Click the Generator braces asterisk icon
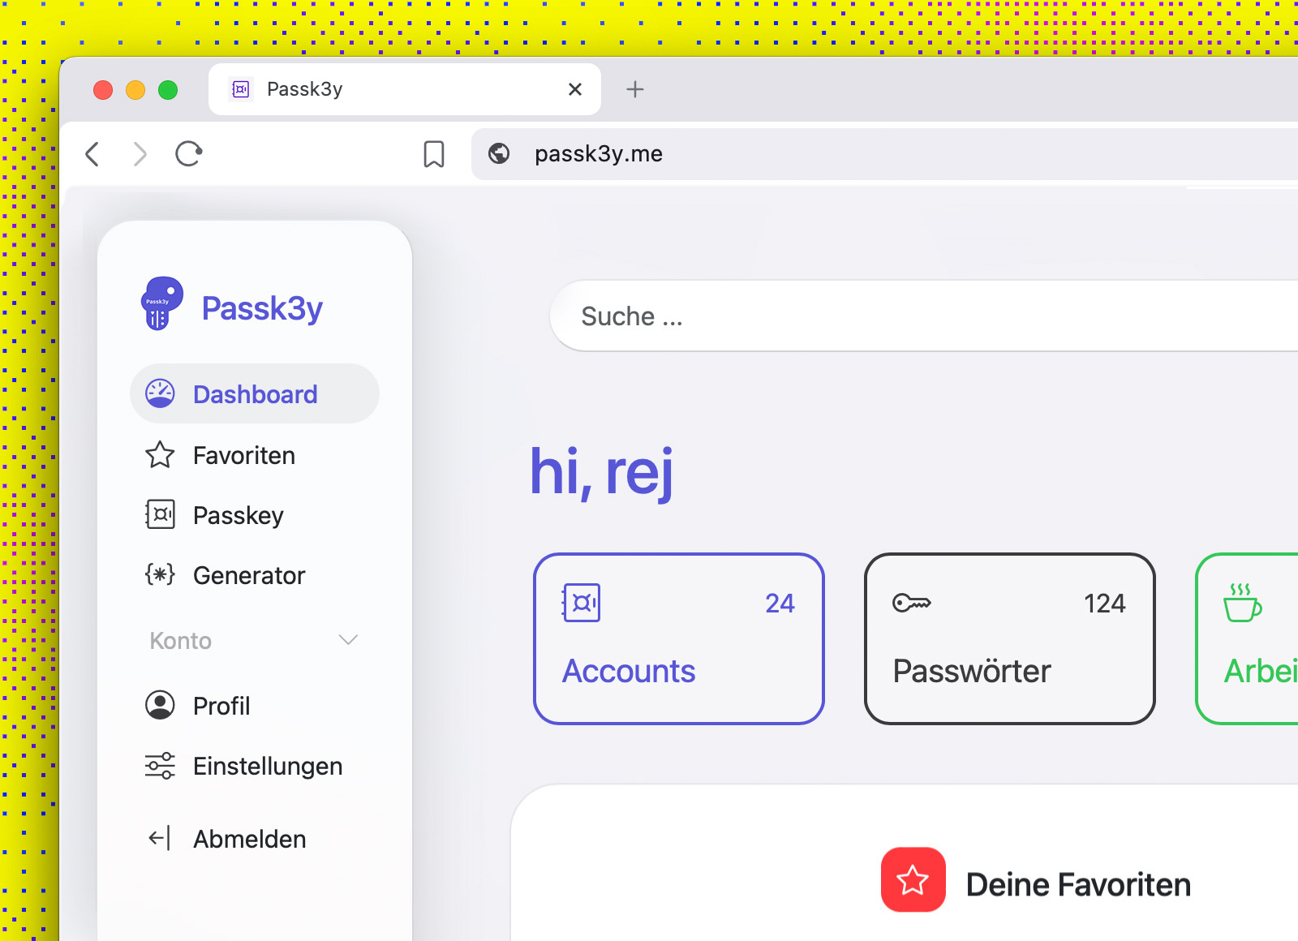Image resolution: width=1298 pixels, height=941 pixels. tap(160, 574)
